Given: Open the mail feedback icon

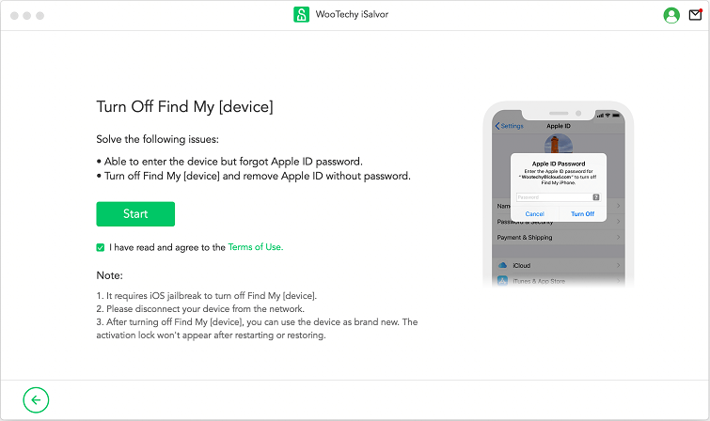Looking at the screenshot, I should tap(695, 15).
